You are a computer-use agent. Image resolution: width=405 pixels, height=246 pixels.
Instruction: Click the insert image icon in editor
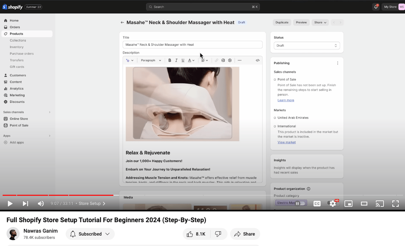click(223, 60)
